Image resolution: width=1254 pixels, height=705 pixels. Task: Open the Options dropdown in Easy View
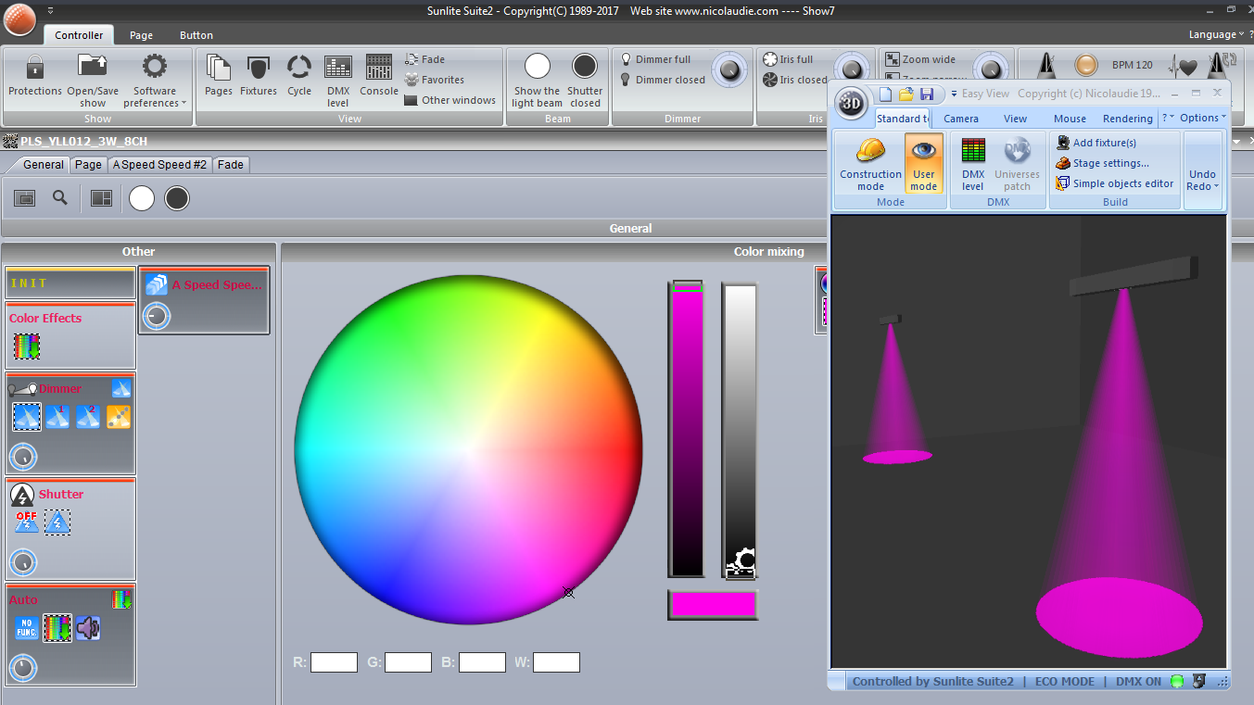1202,118
